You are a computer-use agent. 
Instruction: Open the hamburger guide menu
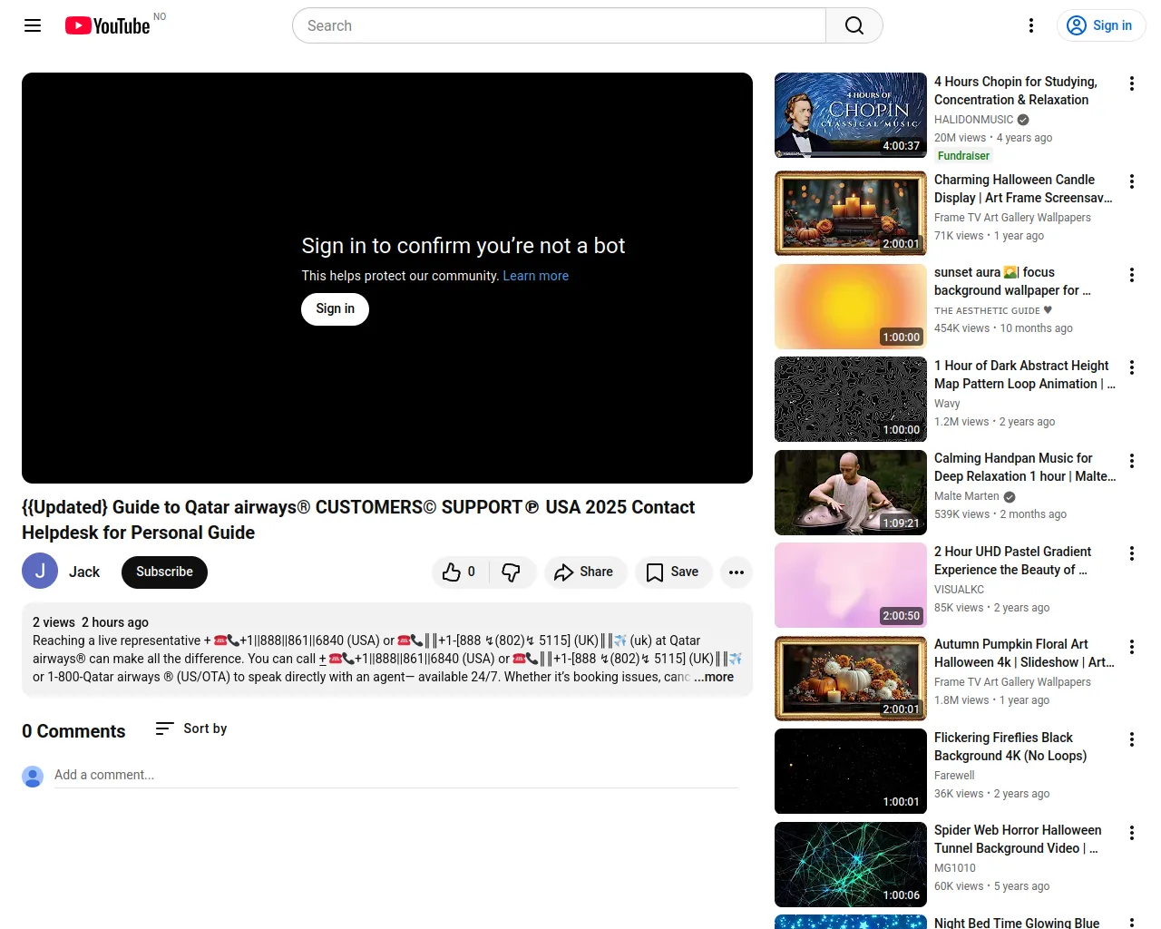[33, 25]
